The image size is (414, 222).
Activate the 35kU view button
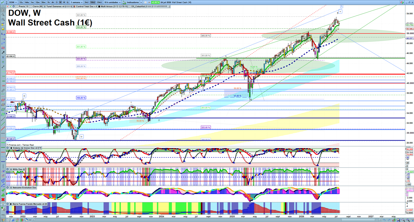pyautogui.click(x=99, y=2)
